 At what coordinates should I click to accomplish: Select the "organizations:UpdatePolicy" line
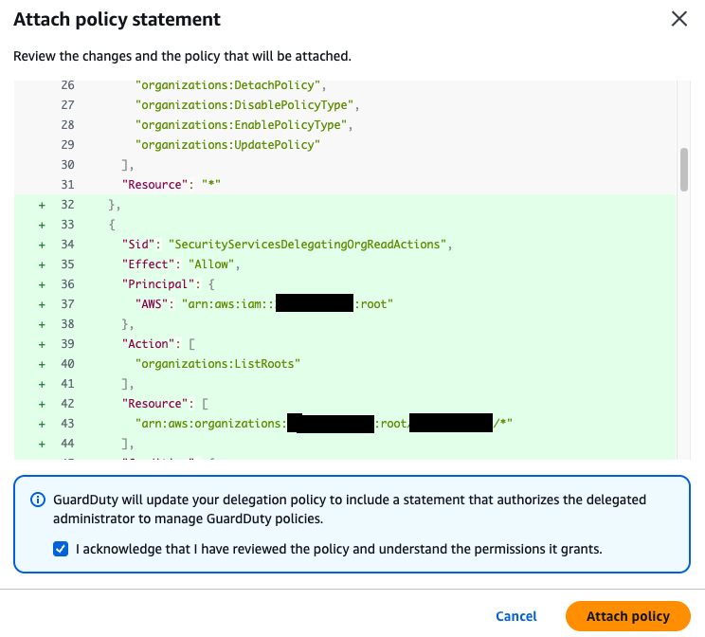[227, 145]
